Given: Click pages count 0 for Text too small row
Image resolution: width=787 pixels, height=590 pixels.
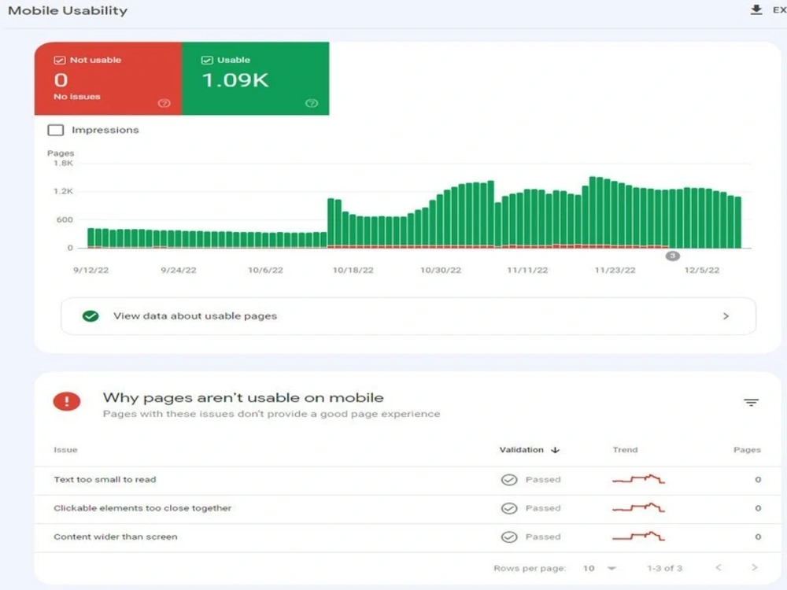Looking at the screenshot, I should 758,480.
